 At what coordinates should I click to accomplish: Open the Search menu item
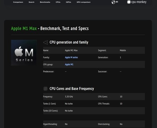click(x=32, y=2)
